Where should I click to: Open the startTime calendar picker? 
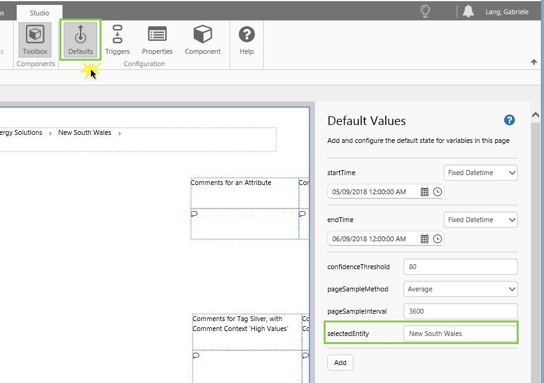(425, 192)
